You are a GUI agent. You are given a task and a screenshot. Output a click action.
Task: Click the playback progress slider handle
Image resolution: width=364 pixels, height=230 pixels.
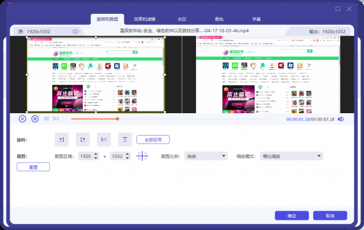[118, 119]
